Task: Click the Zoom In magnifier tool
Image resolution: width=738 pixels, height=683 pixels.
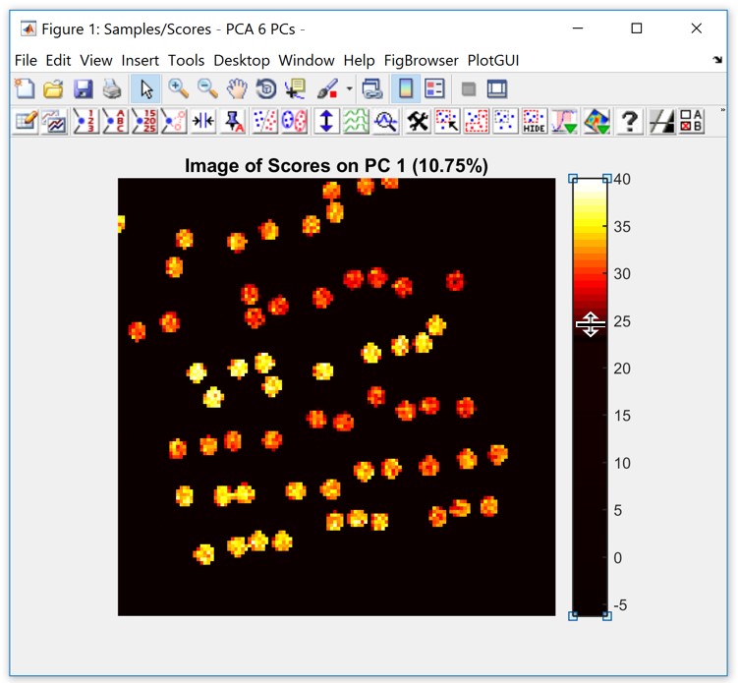Action: (177, 89)
